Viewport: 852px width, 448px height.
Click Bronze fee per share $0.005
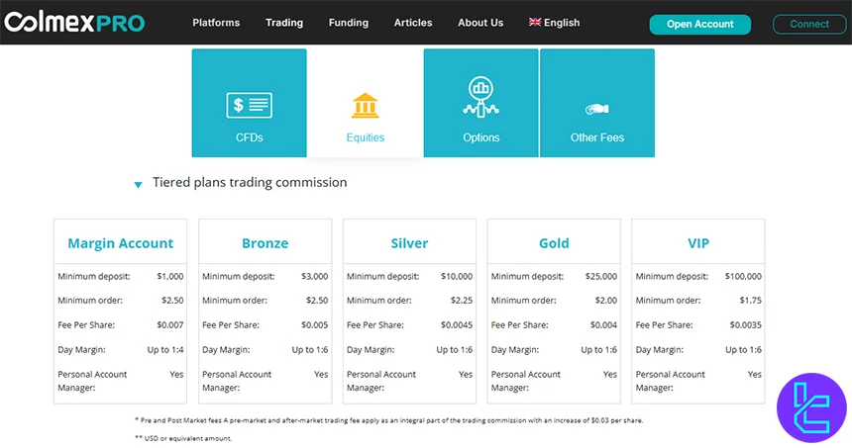[x=315, y=325]
